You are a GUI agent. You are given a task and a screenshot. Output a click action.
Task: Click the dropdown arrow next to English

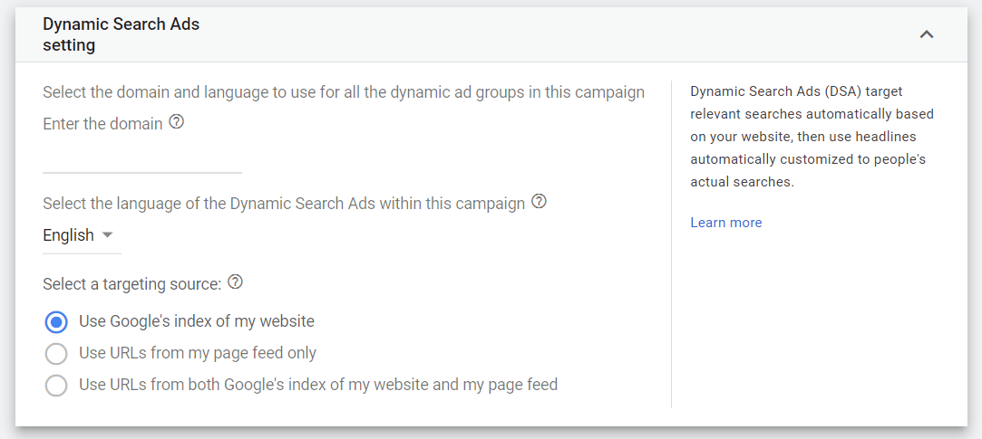tap(107, 235)
